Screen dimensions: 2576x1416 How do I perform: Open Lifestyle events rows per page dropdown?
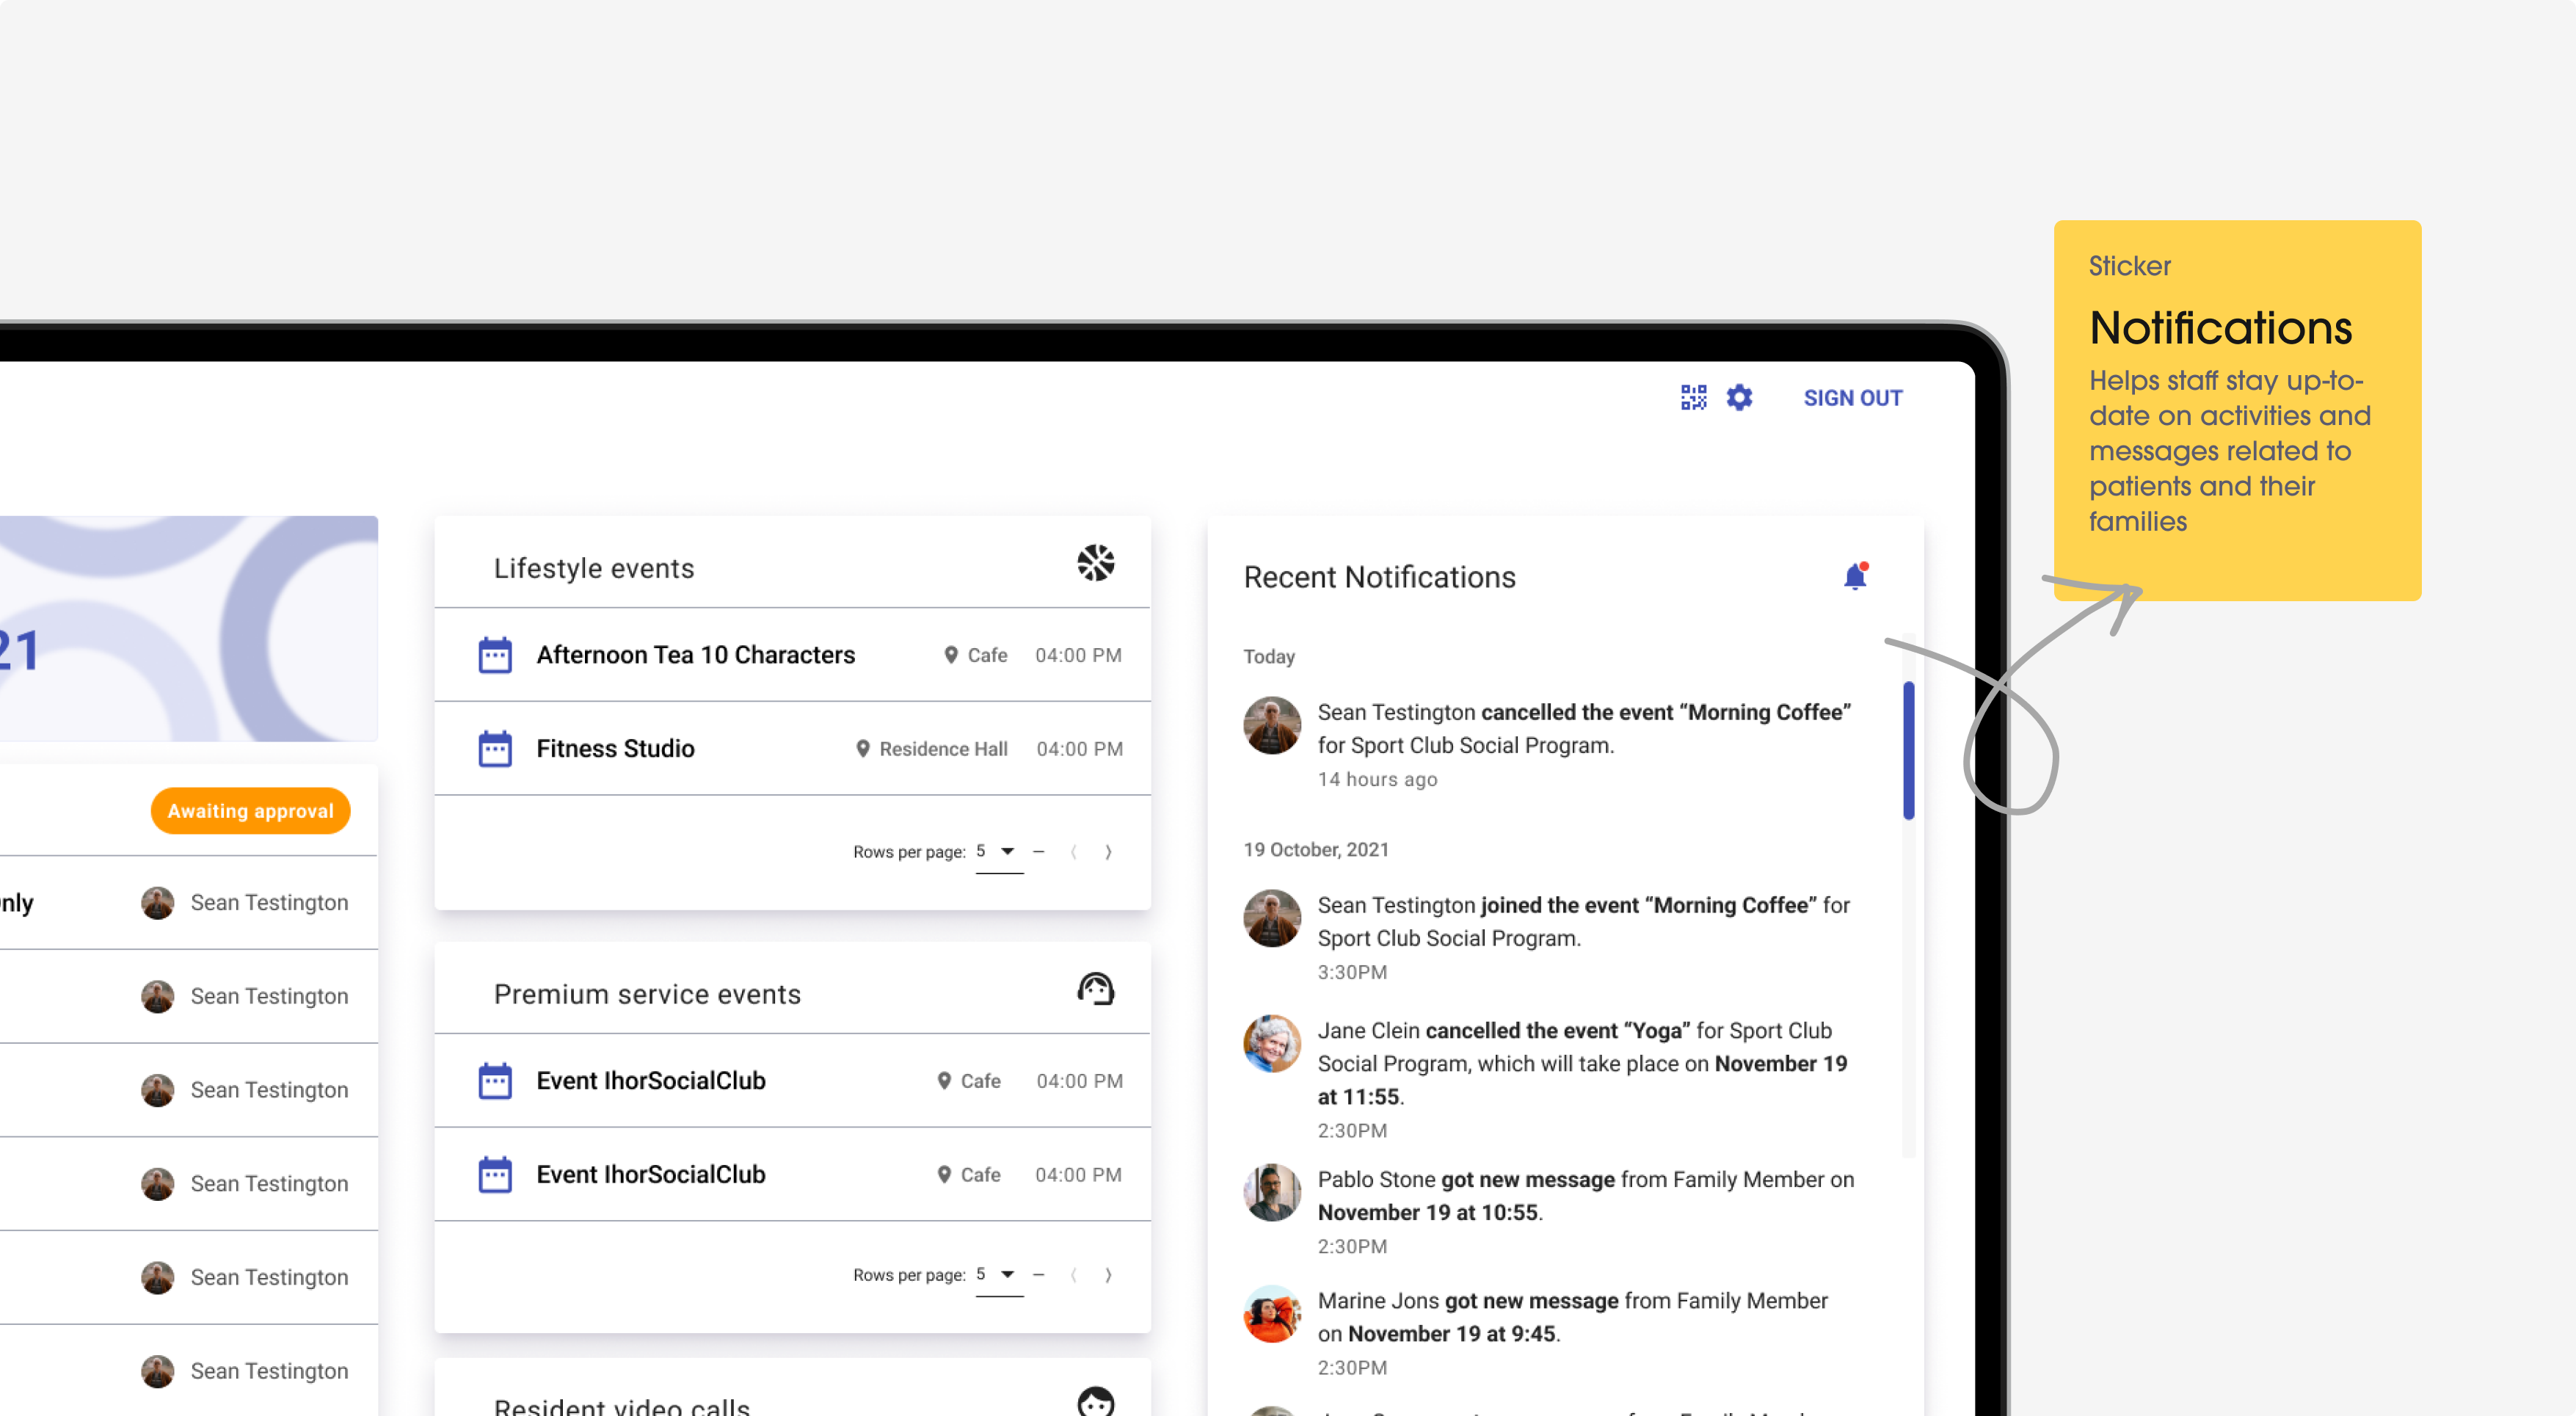pos(999,852)
